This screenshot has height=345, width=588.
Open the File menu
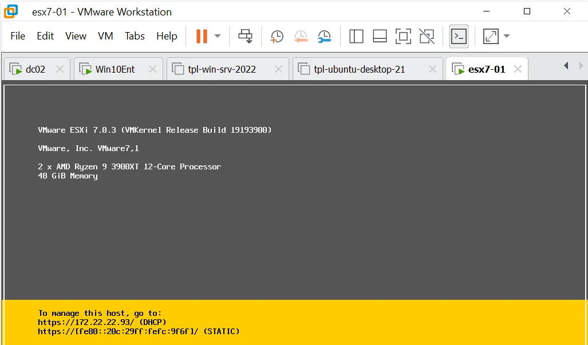(x=18, y=36)
